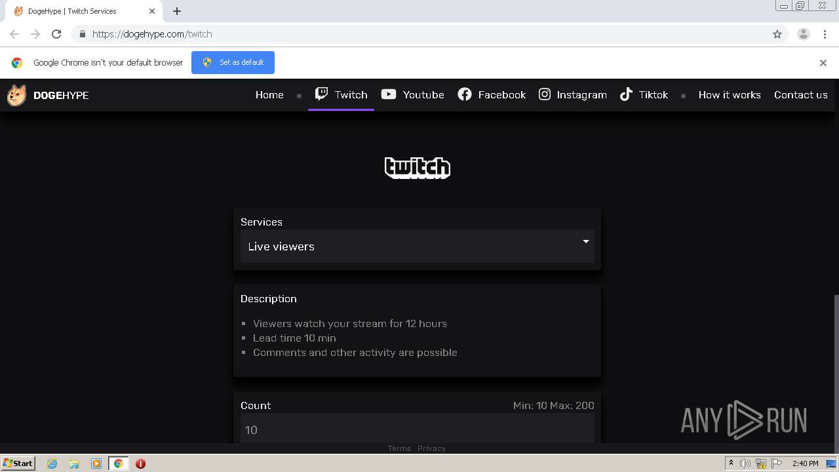The image size is (839, 472).
Task: Bookmark this page with the star
Action: [777, 34]
